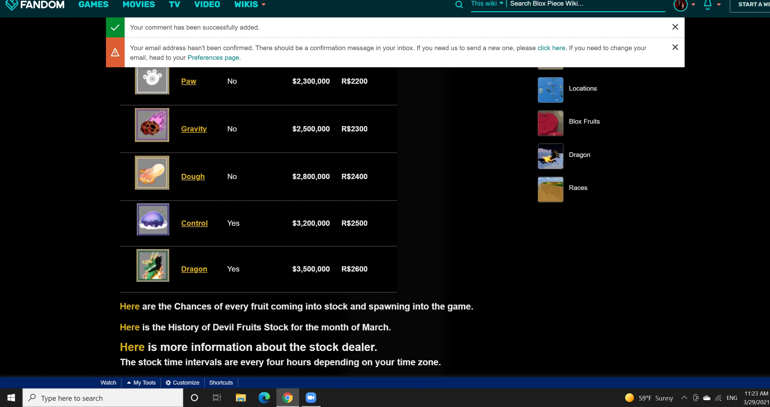Dismiss the comment added notification

(x=675, y=27)
